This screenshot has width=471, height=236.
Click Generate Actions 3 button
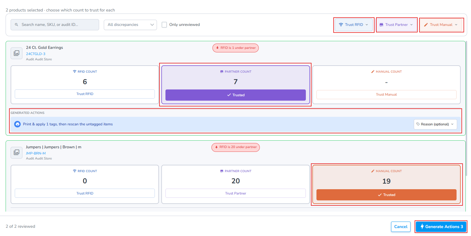click(441, 227)
